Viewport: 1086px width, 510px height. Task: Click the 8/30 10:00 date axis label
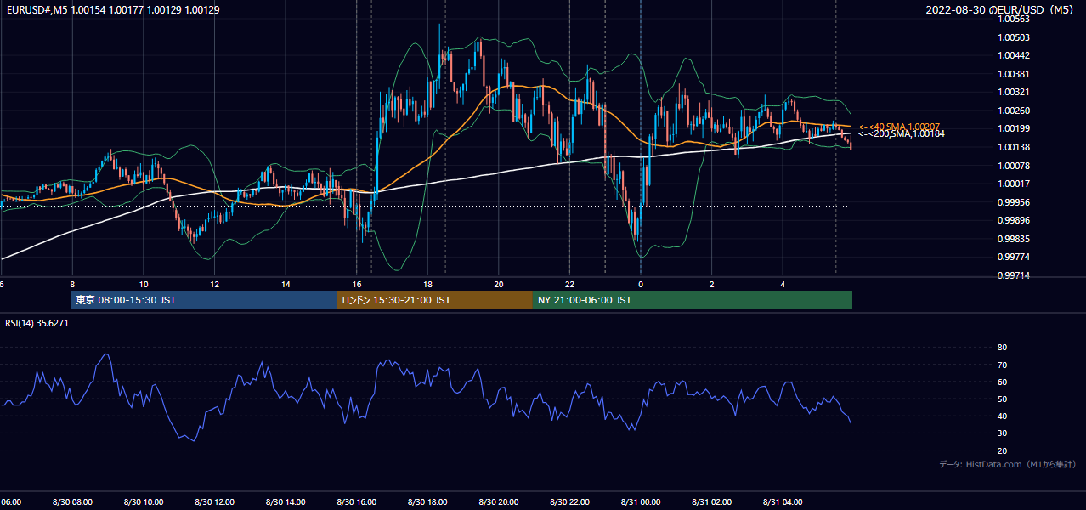[x=144, y=502]
